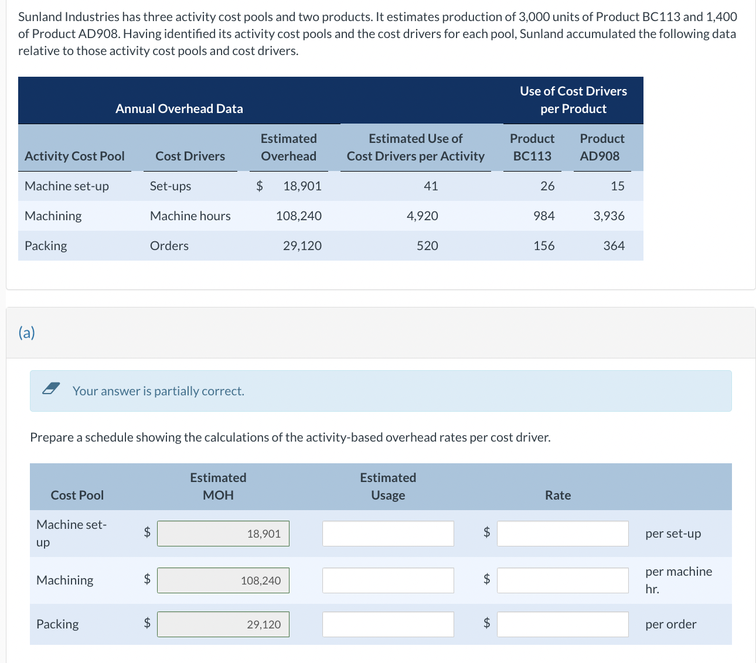The height and width of the screenshot is (663, 756).
Task: Select the prefilled 18,901 Estimated MOH field
Action: point(223,533)
